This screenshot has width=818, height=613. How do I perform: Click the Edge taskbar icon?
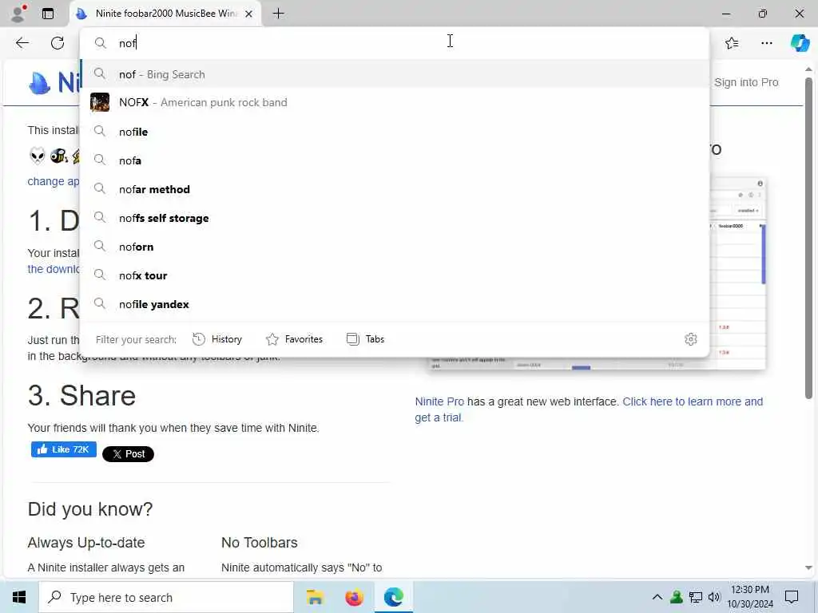coord(393,597)
